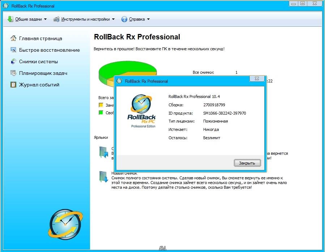Click the monitor icon for Быстрое восстановление
This screenshot has width=325, height=252.
13,50
